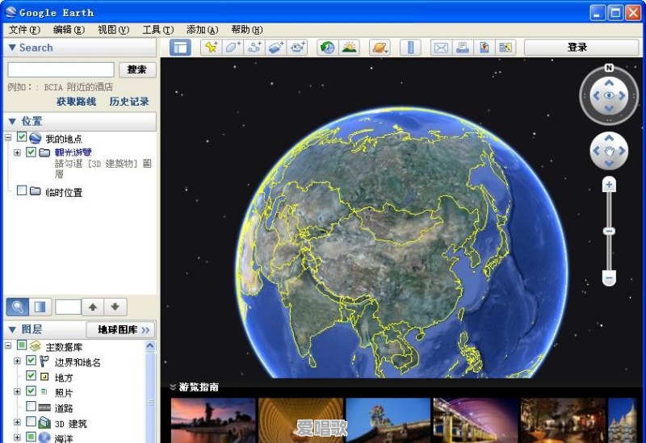Viewport: 646px width, 443px height.
Task: Expand 觀光游覽 tree node
Action: pyautogui.click(x=17, y=153)
